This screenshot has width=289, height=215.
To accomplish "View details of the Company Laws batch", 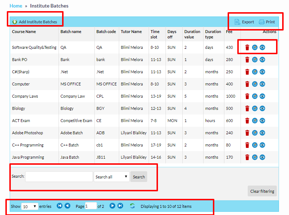I will [x=262, y=96].
